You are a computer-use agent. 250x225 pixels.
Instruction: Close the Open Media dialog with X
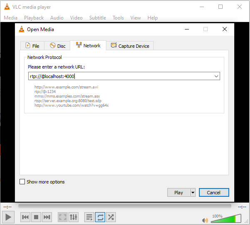pyautogui.click(x=225, y=29)
